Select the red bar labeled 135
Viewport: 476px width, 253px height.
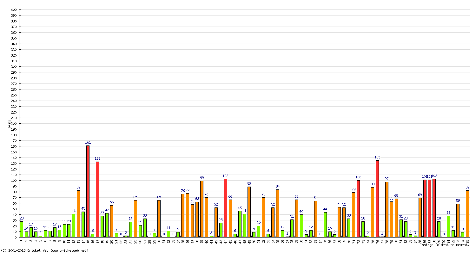[x=377, y=199]
